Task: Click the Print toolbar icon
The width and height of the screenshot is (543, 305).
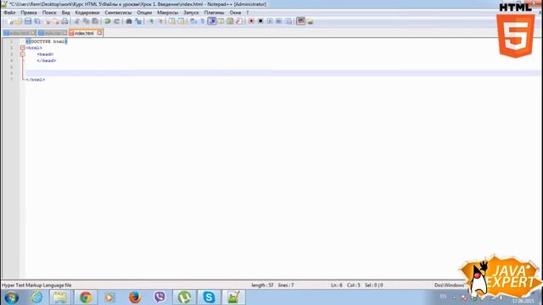Action: pos(64,21)
